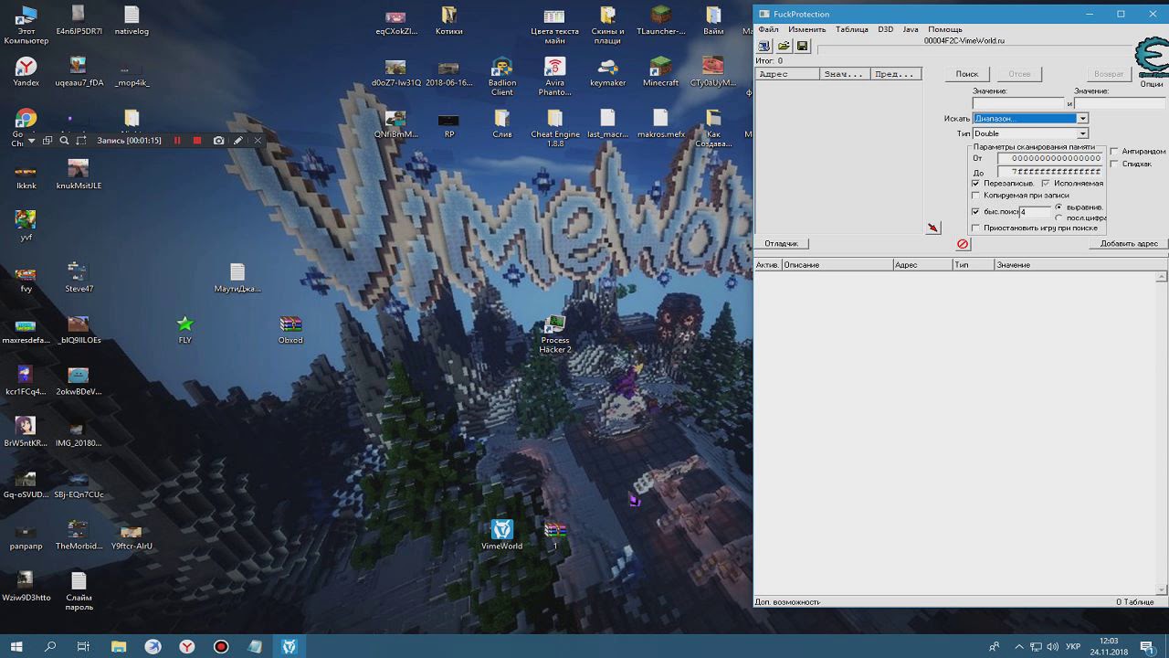Select the выравнив. radio button
The height and width of the screenshot is (658, 1169).
pyautogui.click(x=1058, y=207)
